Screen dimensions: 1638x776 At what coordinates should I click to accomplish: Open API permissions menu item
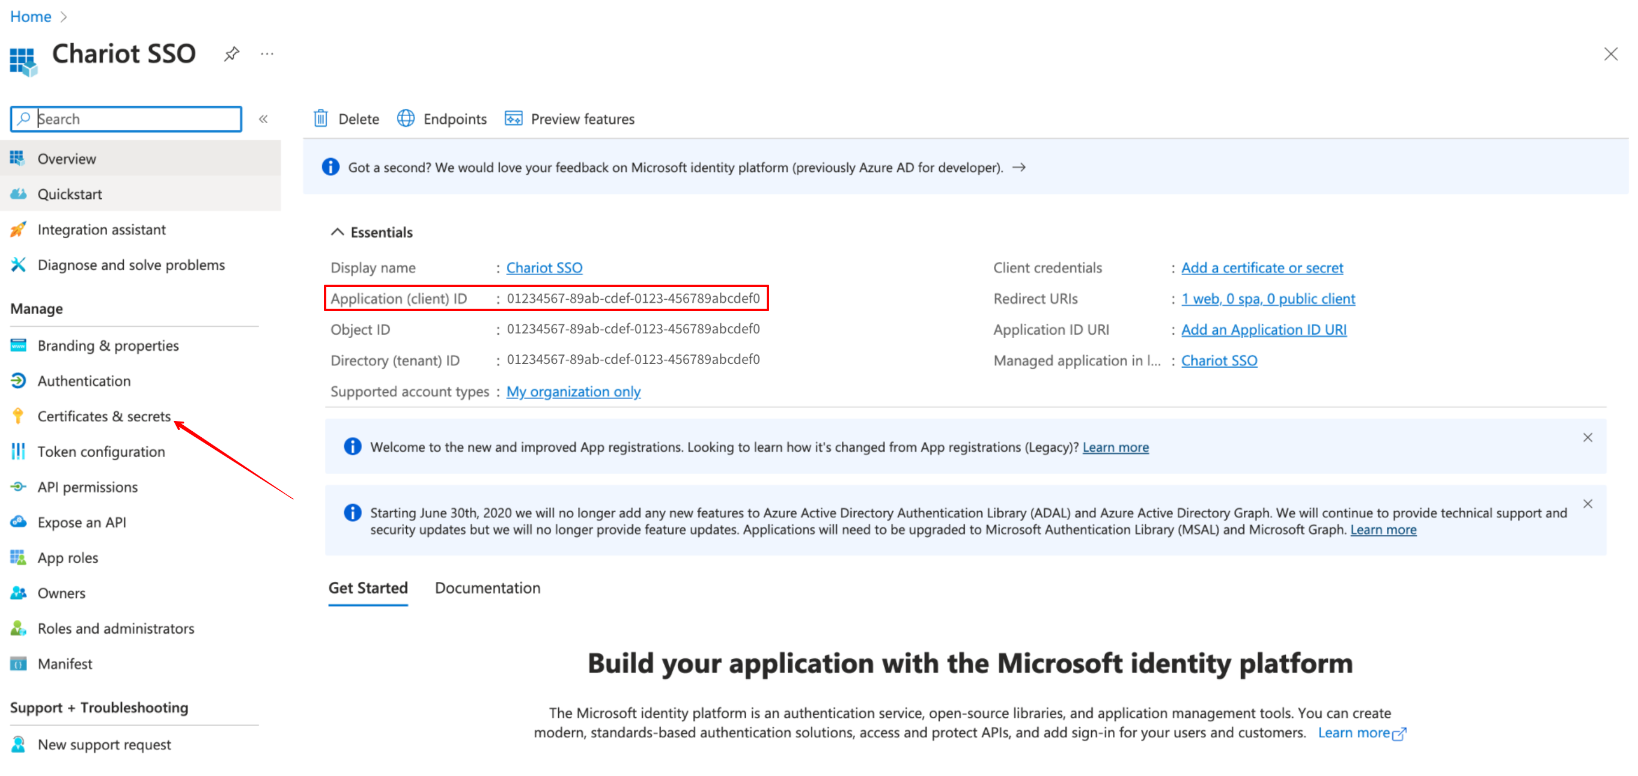[88, 487]
